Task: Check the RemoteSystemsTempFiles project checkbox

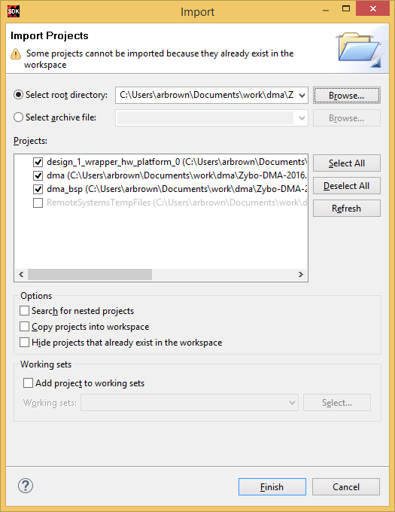Action: pos(38,203)
